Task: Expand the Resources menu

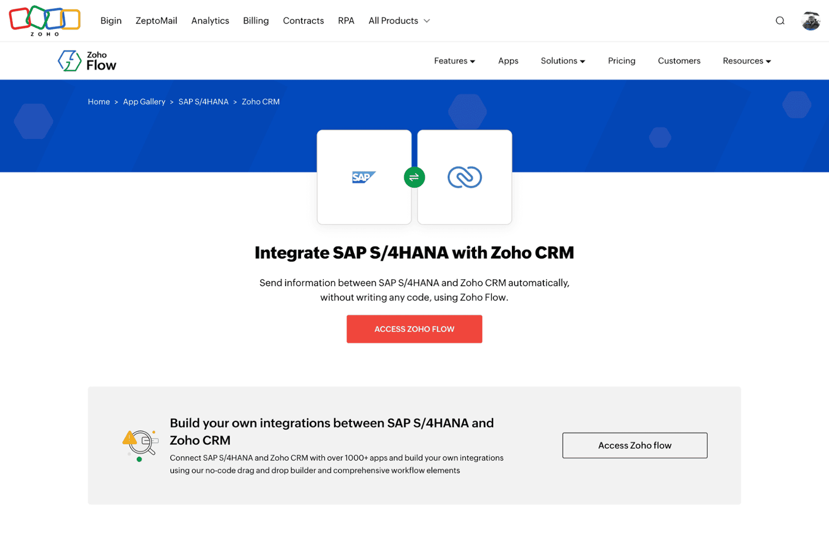Action: 747,61
